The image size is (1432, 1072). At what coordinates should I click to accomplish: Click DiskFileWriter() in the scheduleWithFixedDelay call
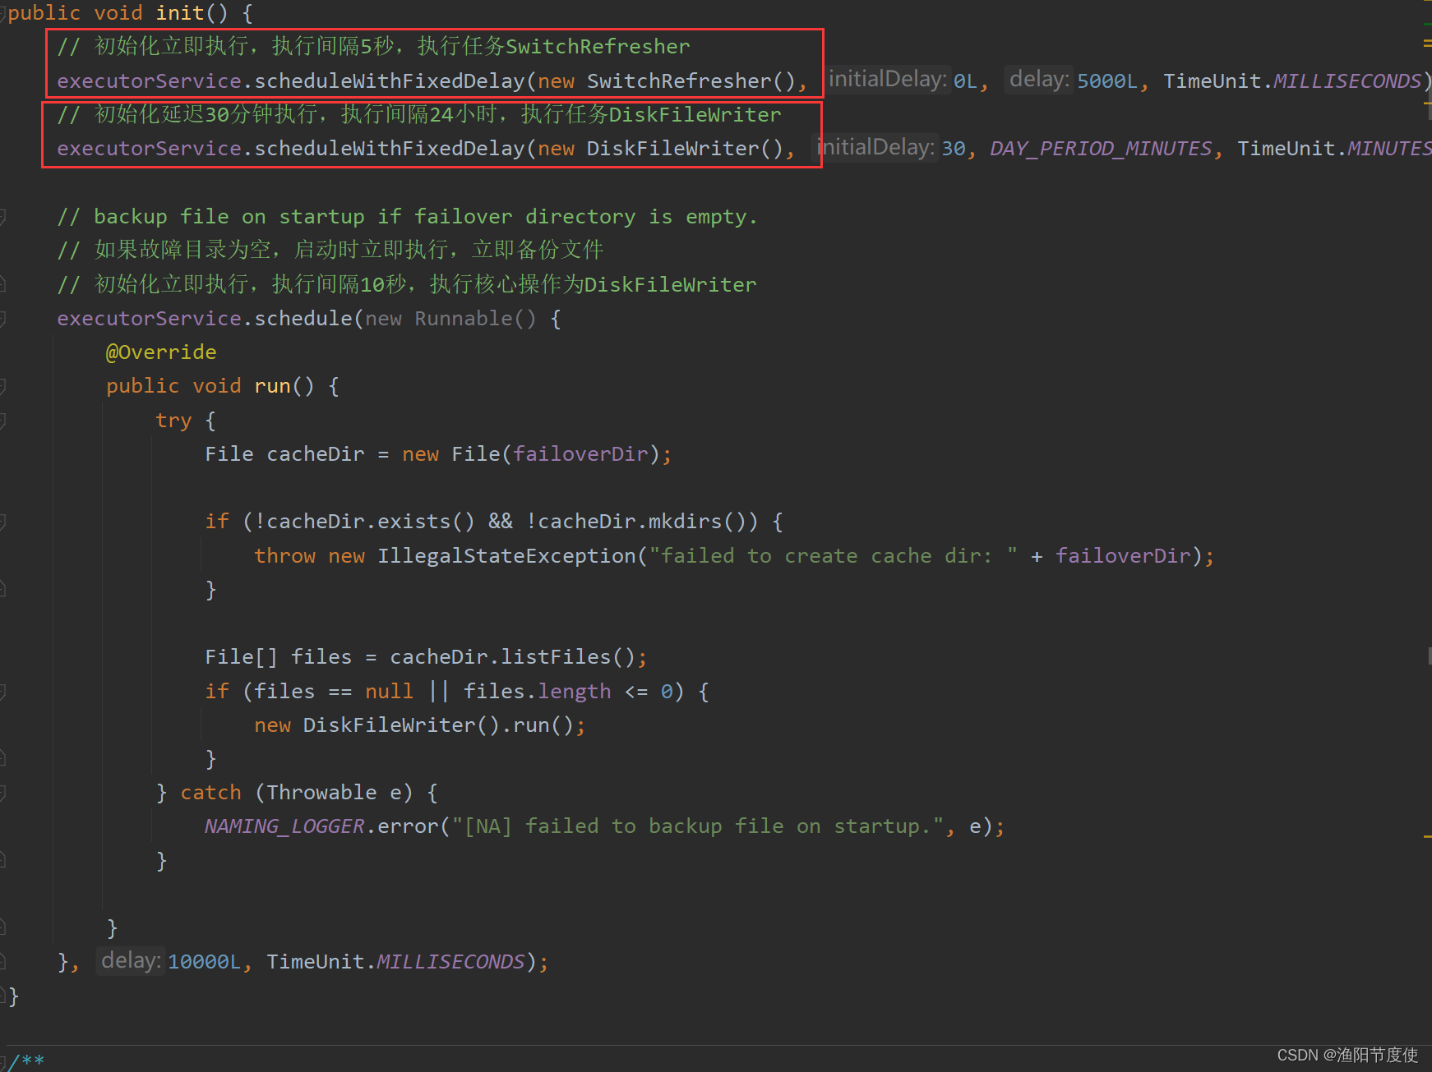684,149
